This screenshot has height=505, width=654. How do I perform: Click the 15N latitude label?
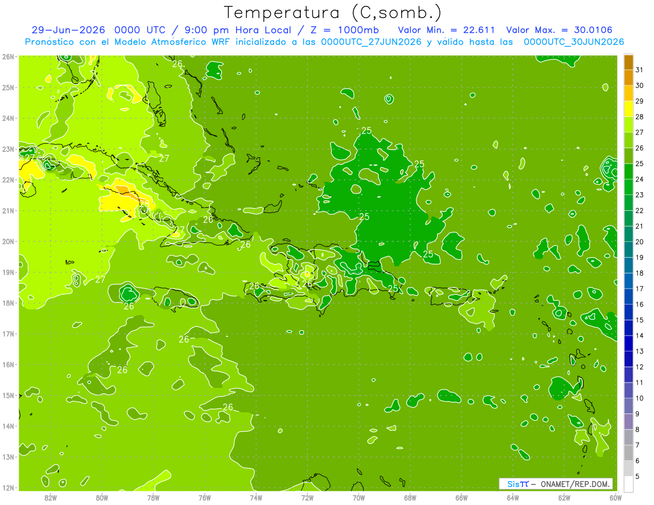(x=8, y=395)
